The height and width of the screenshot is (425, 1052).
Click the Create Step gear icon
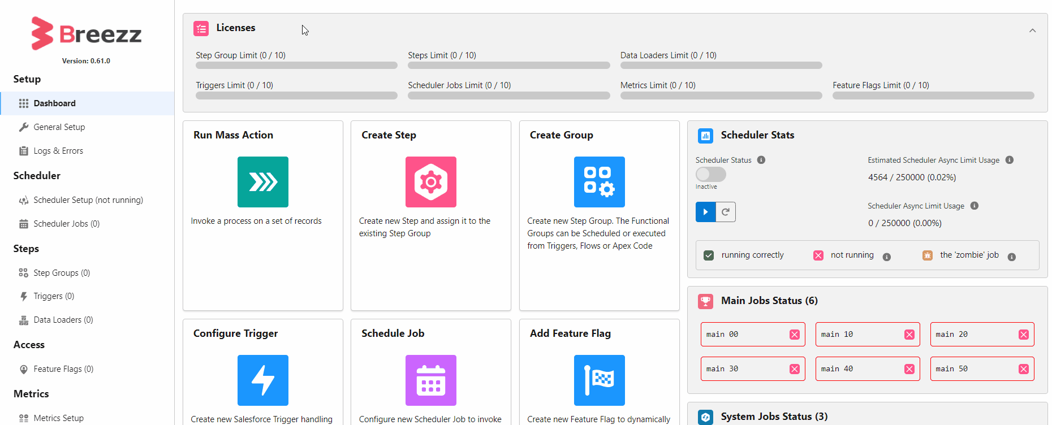[430, 182]
